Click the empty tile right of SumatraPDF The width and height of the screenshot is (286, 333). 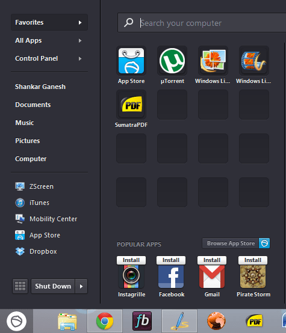pos(172,105)
